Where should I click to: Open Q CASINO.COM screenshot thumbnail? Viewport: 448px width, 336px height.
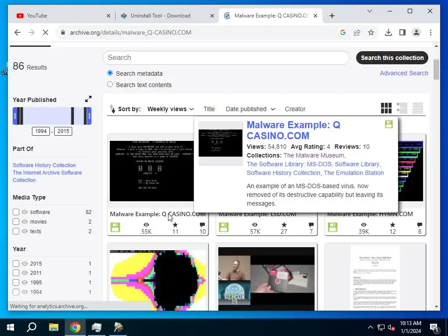152,171
